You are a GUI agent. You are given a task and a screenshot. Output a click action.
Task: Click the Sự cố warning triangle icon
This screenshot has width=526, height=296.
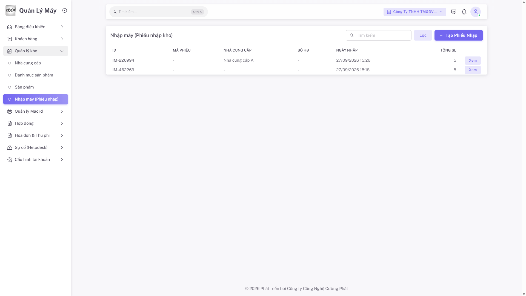10,147
